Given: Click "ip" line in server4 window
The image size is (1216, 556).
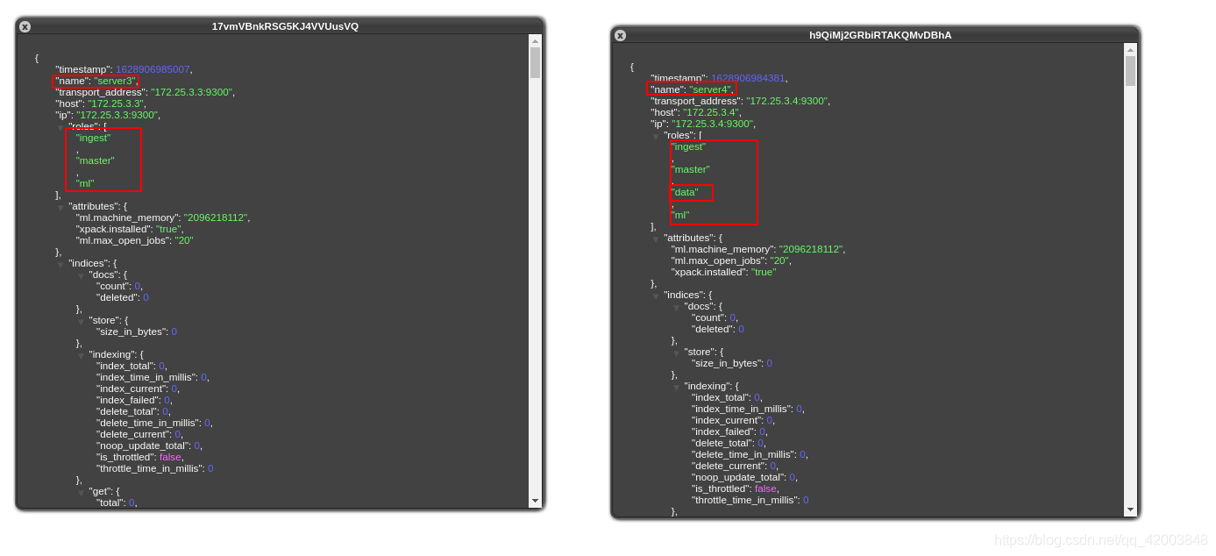Looking at the screenshot, I should tap(703, 124).
